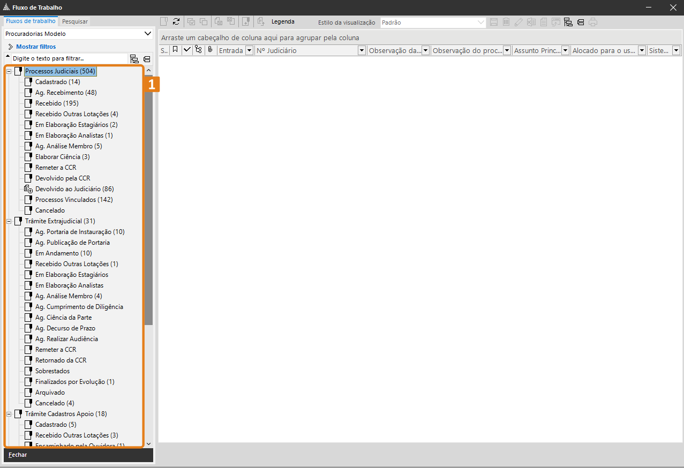Screen dimensions: 684x468
Task: Select Ag. Portaria de Instauração (10)
Action: (x=80, y=232)
